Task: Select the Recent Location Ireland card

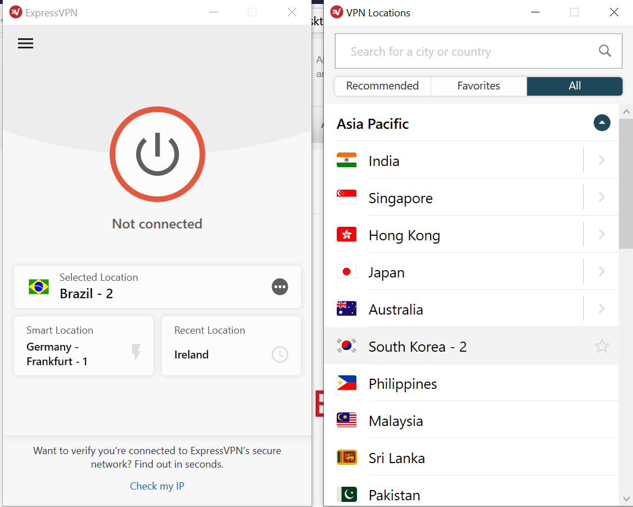Action: coord(231,346)
